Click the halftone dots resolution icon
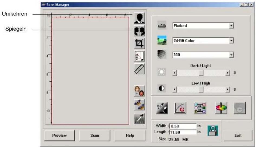Screen dimensions: 256x147 [x=162, y=54]
